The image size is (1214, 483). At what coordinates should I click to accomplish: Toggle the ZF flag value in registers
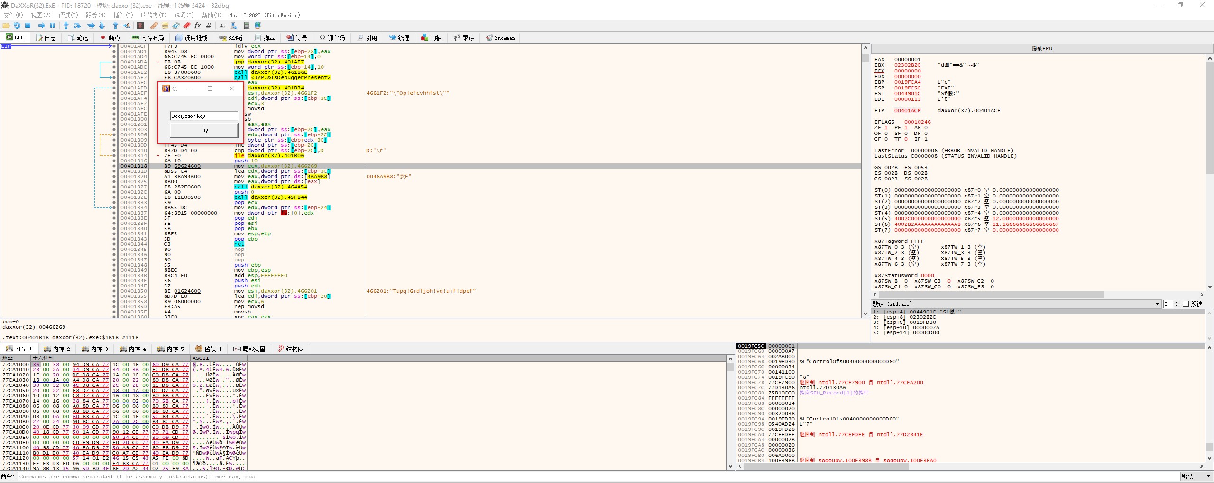tap(885, 128)
